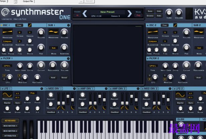
Task: Click the Output File input field
Action: 56,1
